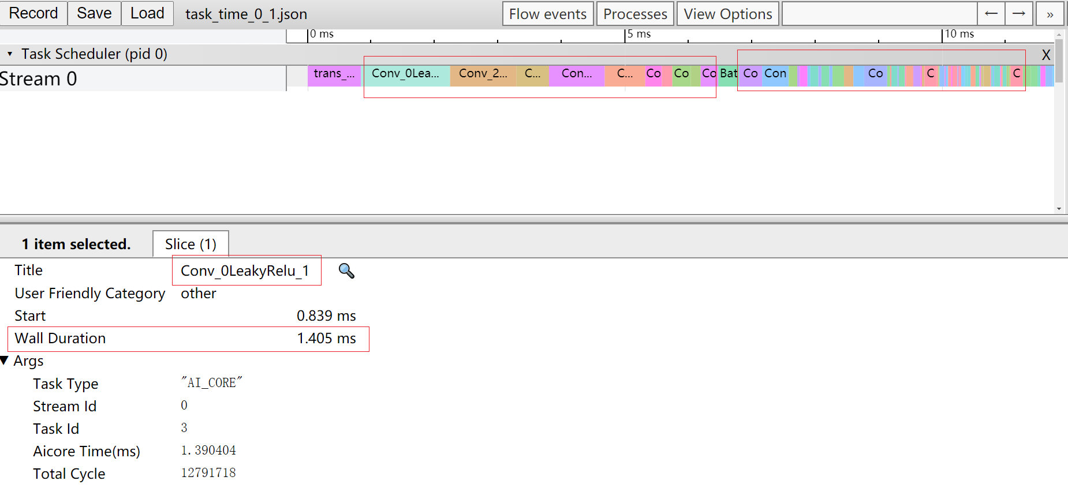Screen dimensions: 1068x488
Task: Click the double chevron expand button
Action: 1050,14
